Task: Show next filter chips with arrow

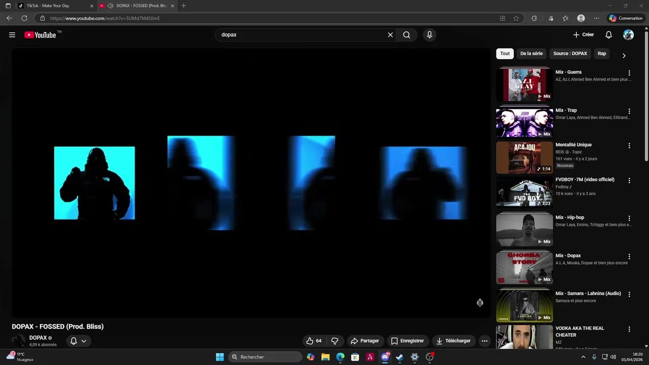Action: pos(624,55)
